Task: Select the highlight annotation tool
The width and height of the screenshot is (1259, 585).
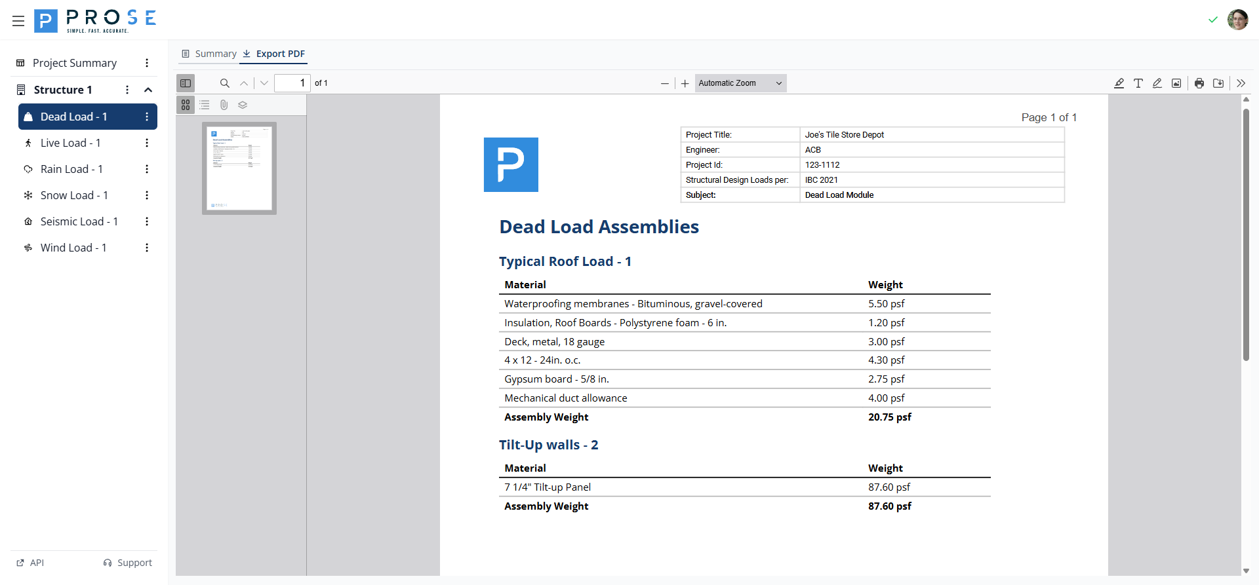Action: tap(1119, 83)
